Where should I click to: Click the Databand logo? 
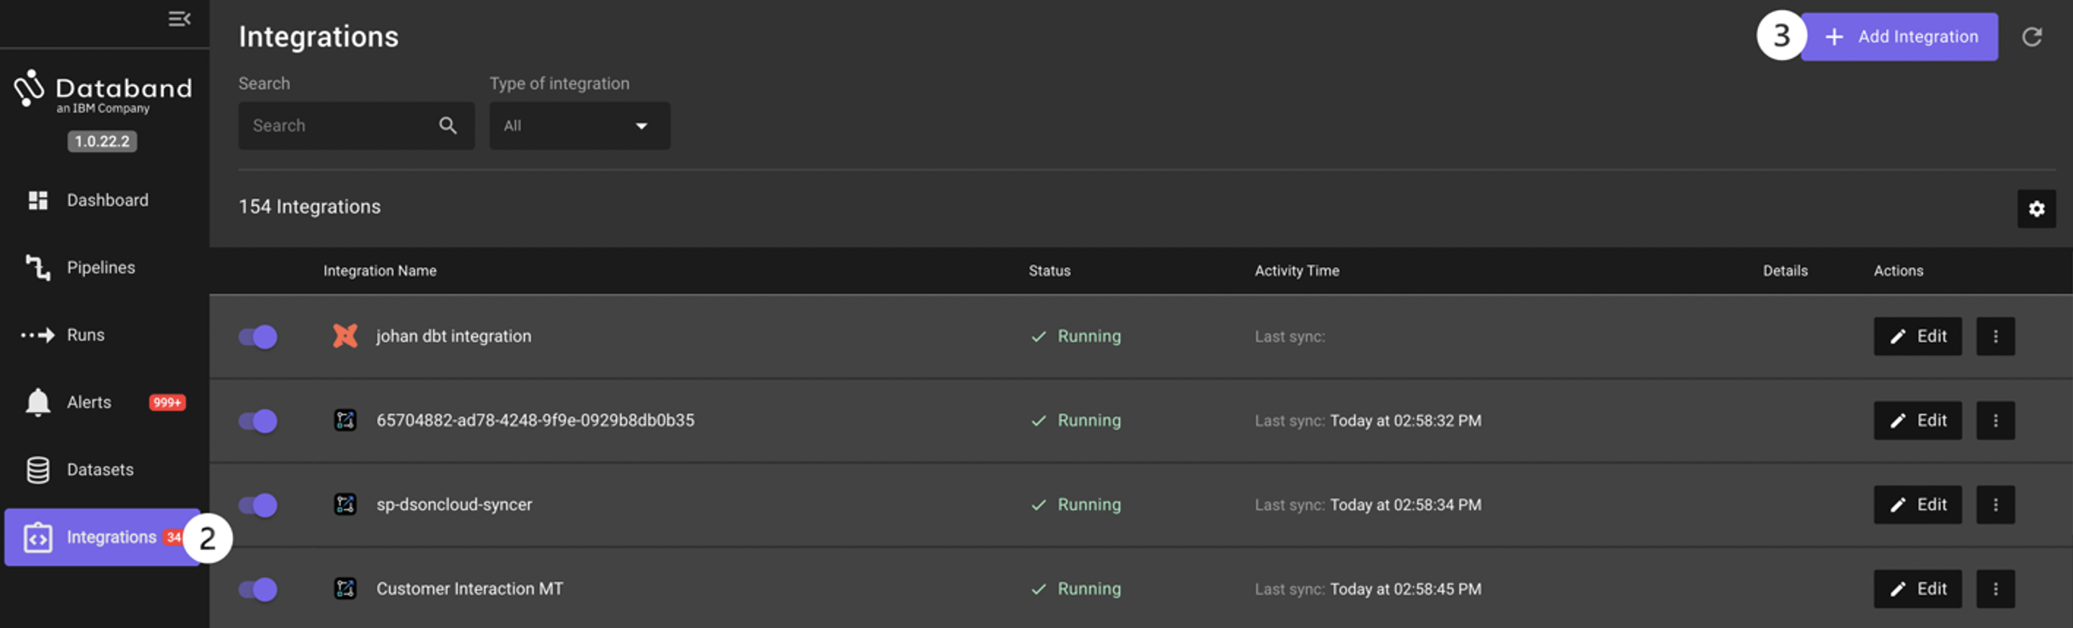tap(103, 91)
